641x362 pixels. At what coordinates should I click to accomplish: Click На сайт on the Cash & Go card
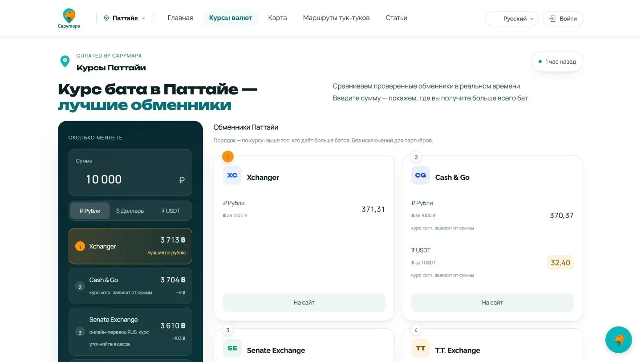pyautogui.click(x=492, y=302)
